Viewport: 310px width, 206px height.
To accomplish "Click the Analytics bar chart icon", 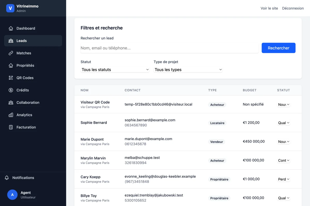I will click(x=11, y=115).
